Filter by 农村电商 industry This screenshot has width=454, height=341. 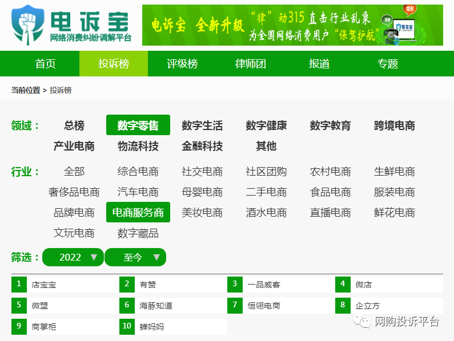click(331, 172)
